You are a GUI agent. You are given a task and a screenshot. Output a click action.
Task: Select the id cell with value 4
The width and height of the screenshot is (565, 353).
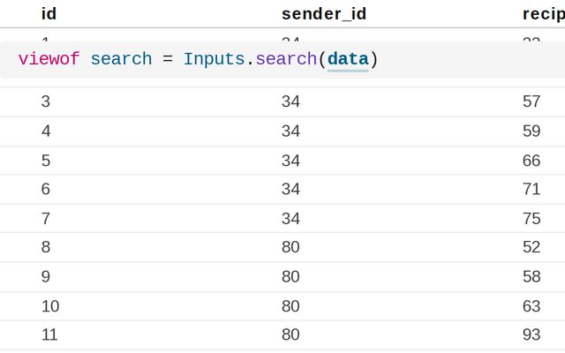coord(46,131)
